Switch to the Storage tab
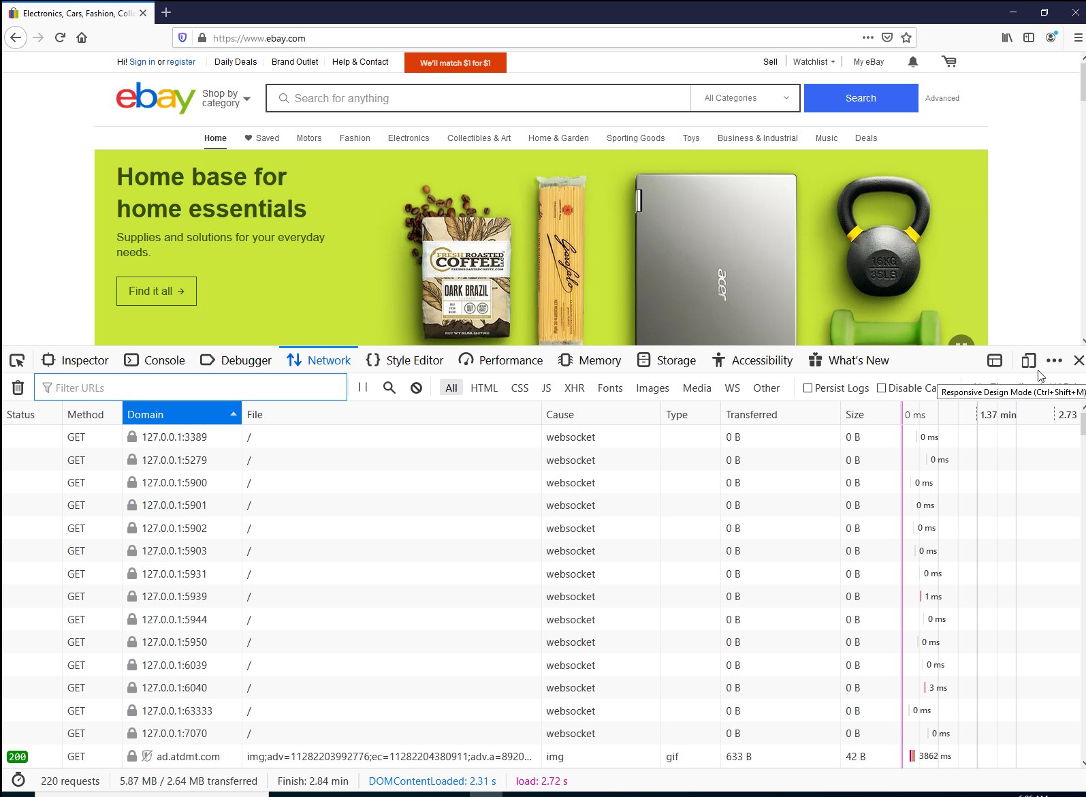The width and height of the screenshot is (1086, 797). [667, 360]
